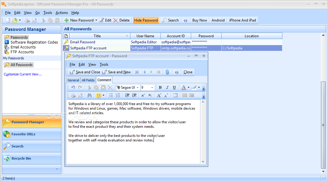This screenshot has width=328, height=182.
Task: Click the main toolbar Paste icon
Action: coord(57,20)
